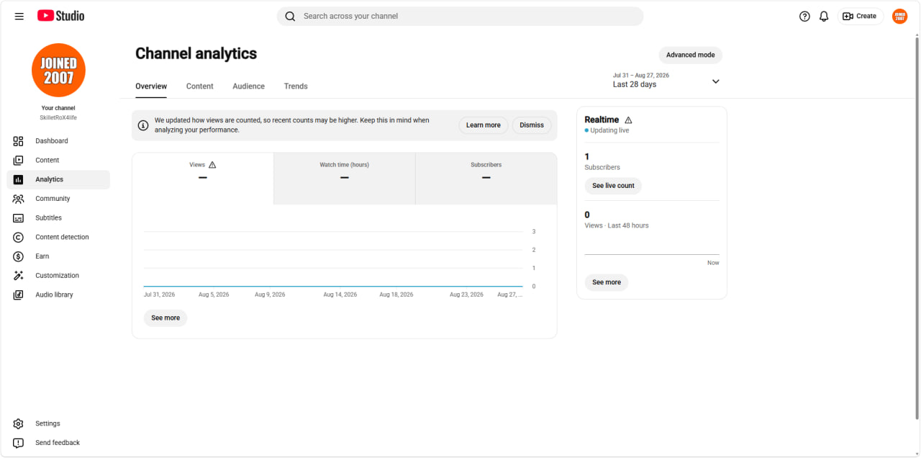Click the Jul 31, 2026 axis label

[160, 295]
